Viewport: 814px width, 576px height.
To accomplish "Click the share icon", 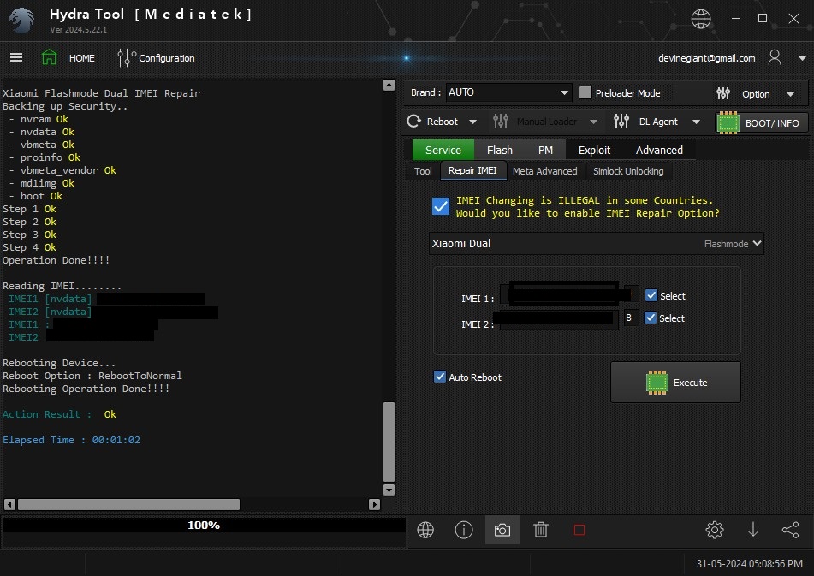I will tap(790, 530).
